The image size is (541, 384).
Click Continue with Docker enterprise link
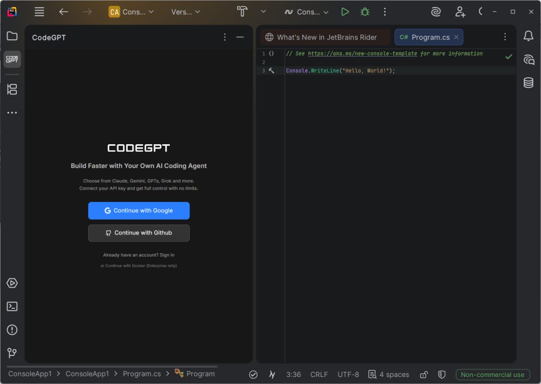[x=138, y=266]
